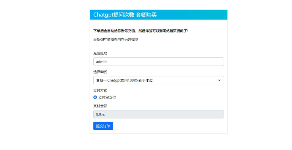Open the 选择套餐 package dropdown

click(x=159, y=80)
